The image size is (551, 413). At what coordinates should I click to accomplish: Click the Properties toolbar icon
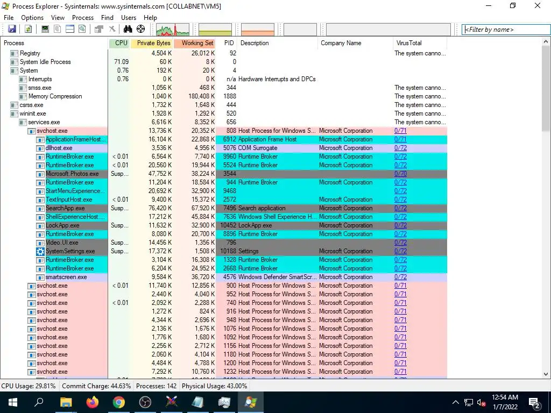click(99, 29)
